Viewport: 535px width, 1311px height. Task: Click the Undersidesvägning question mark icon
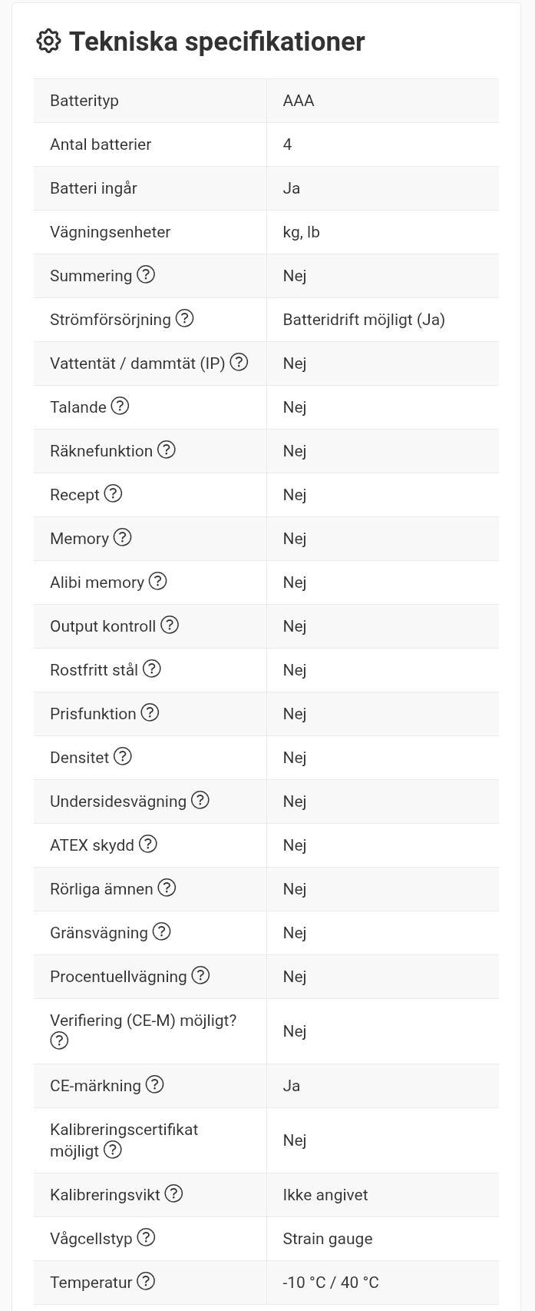[x=200, y=800]
